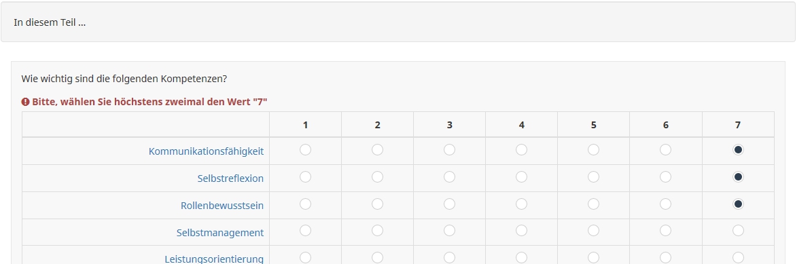This screenshot has width=812, height=264.
Task: Choose rating 6 for Kommunikationsfähigkeit
Action: [665, 149]
